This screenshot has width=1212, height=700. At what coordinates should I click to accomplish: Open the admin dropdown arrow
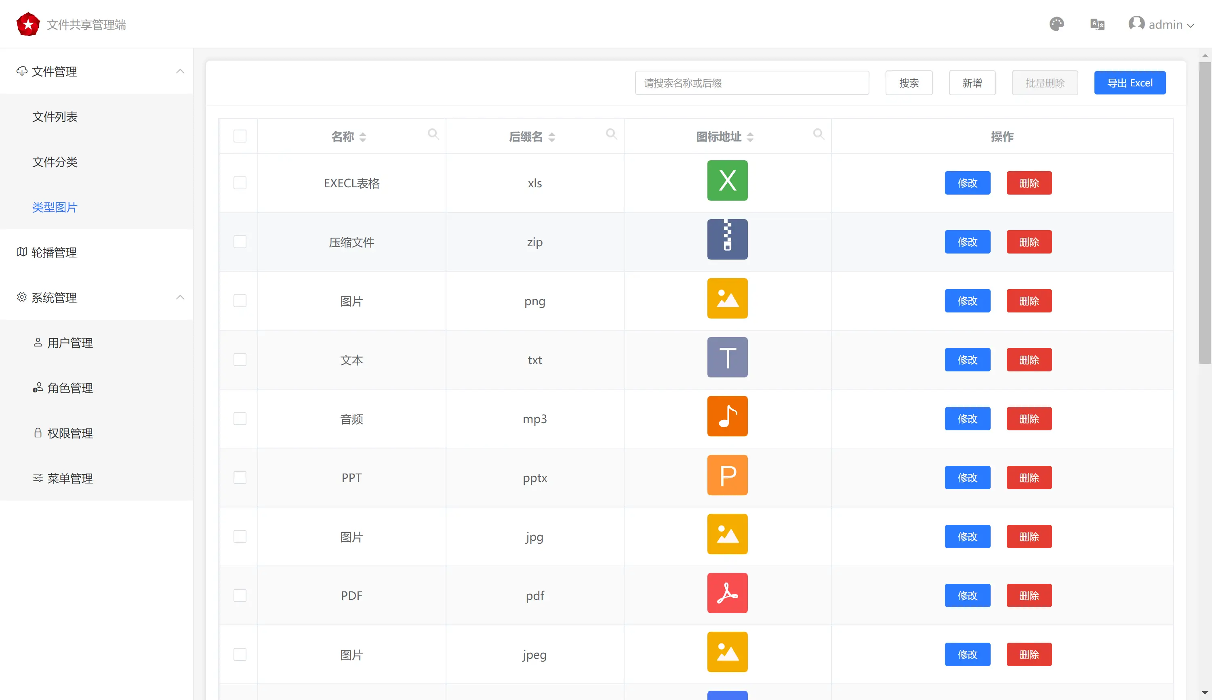1191,25
